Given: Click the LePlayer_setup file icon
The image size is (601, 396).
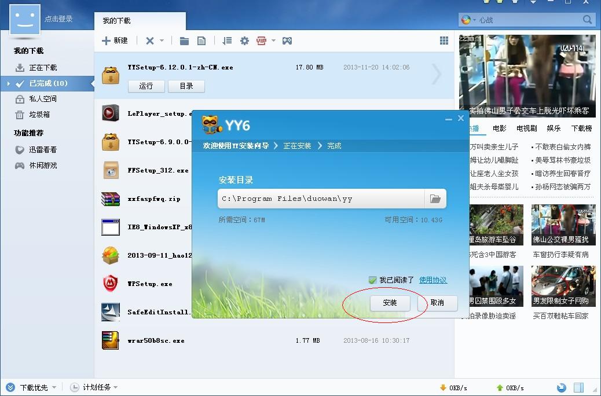Looking at the screenshot, I should click(111, 113).
